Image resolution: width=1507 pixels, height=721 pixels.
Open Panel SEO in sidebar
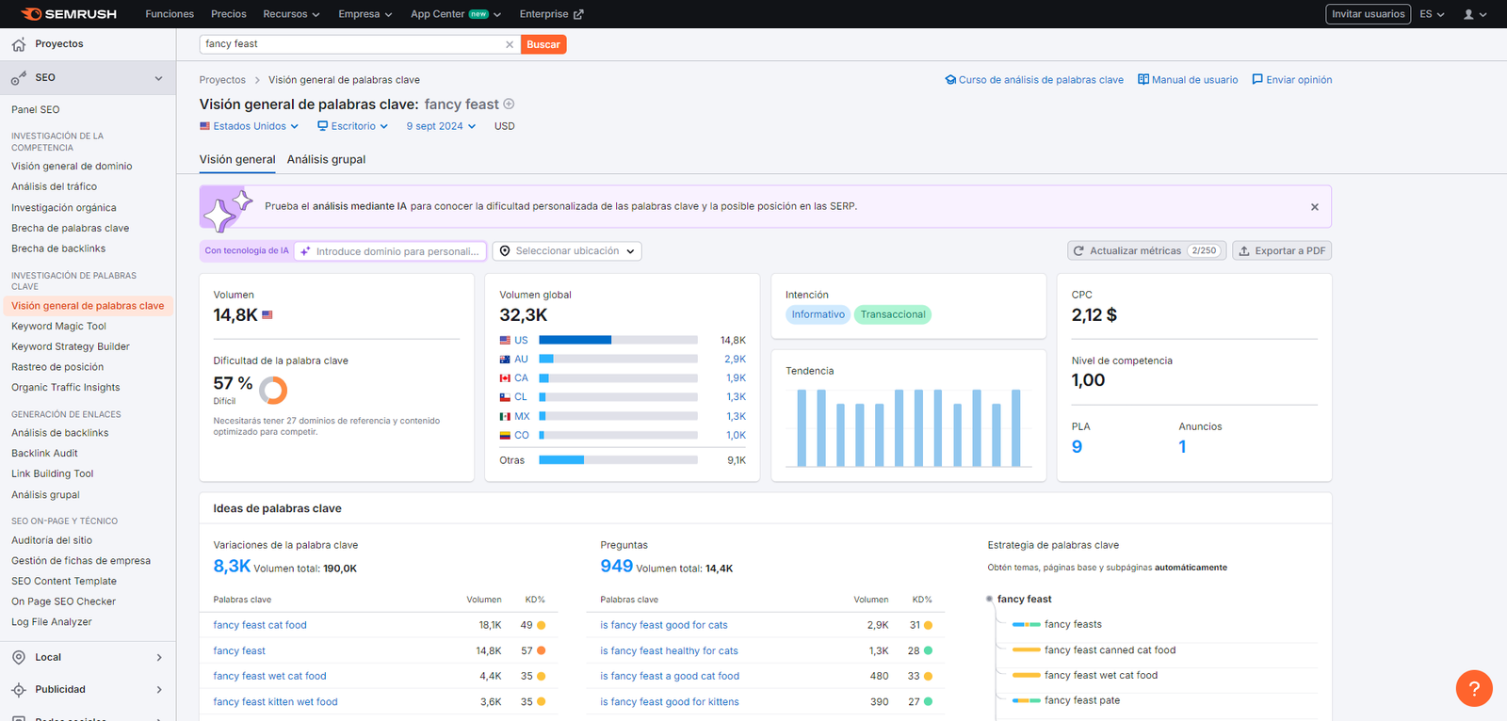click(36, 110)
